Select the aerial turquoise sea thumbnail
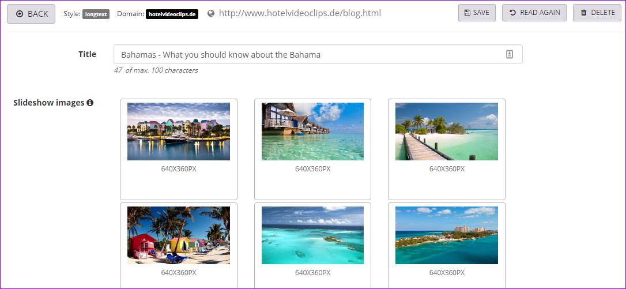The image size is (626, 289). pos(312,235)
